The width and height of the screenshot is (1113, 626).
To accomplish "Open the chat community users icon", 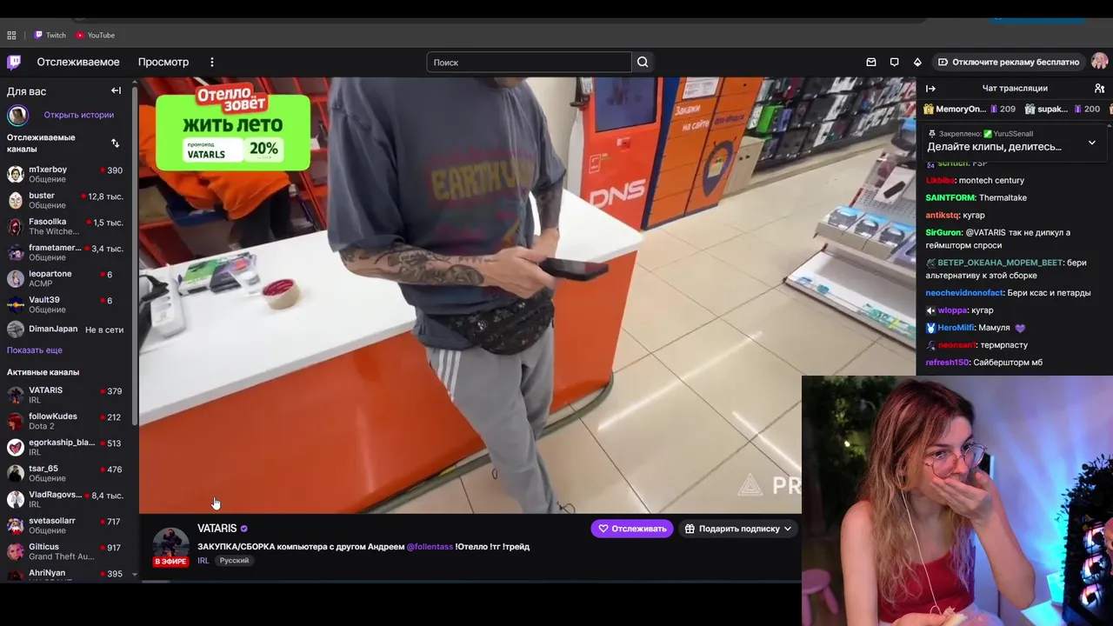I will (x=1099, y=89).
